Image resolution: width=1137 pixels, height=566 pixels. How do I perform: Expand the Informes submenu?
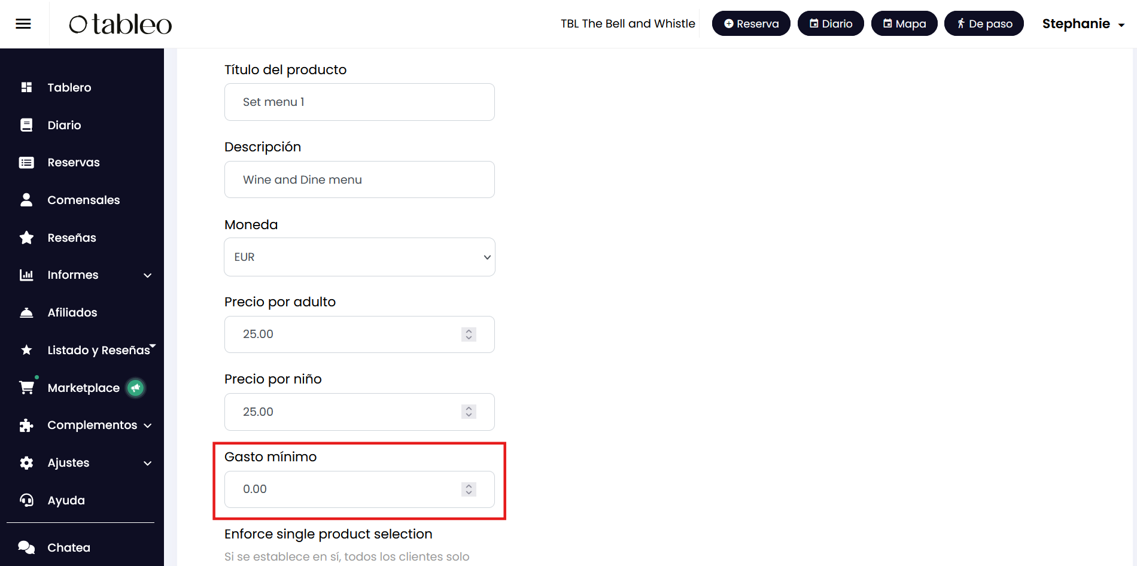coord(147,275)
